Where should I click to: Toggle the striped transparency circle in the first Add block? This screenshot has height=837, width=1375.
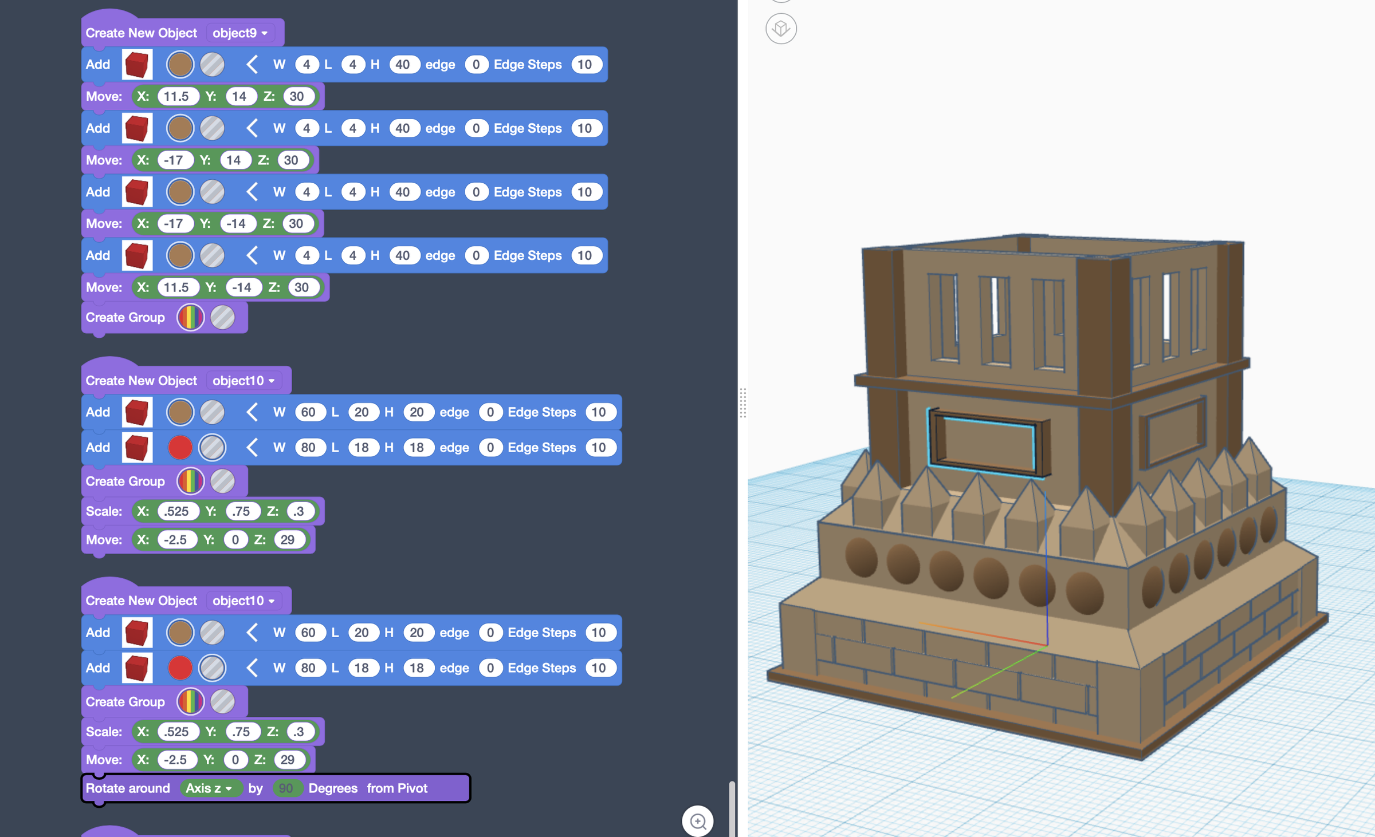(212, 64)
